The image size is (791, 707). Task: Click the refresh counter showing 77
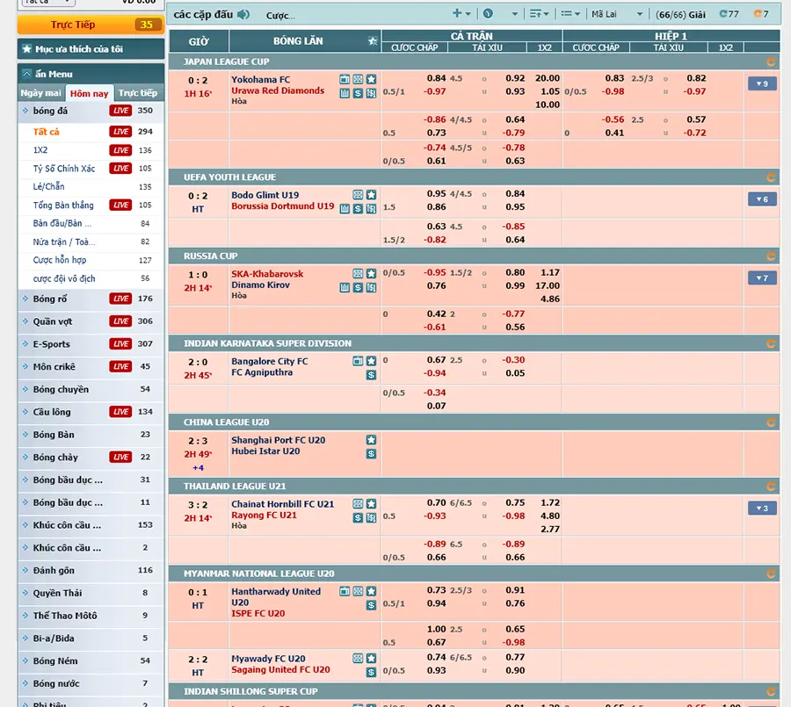click(x=729, y=14)
